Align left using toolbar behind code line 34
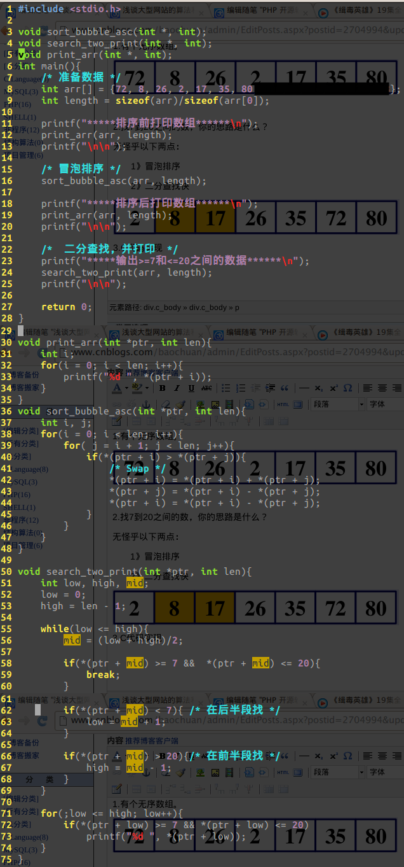 coord(368,388)
